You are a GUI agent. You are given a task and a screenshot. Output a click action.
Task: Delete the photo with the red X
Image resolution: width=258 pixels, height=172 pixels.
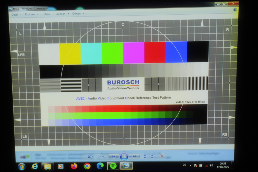click(162, 156)
